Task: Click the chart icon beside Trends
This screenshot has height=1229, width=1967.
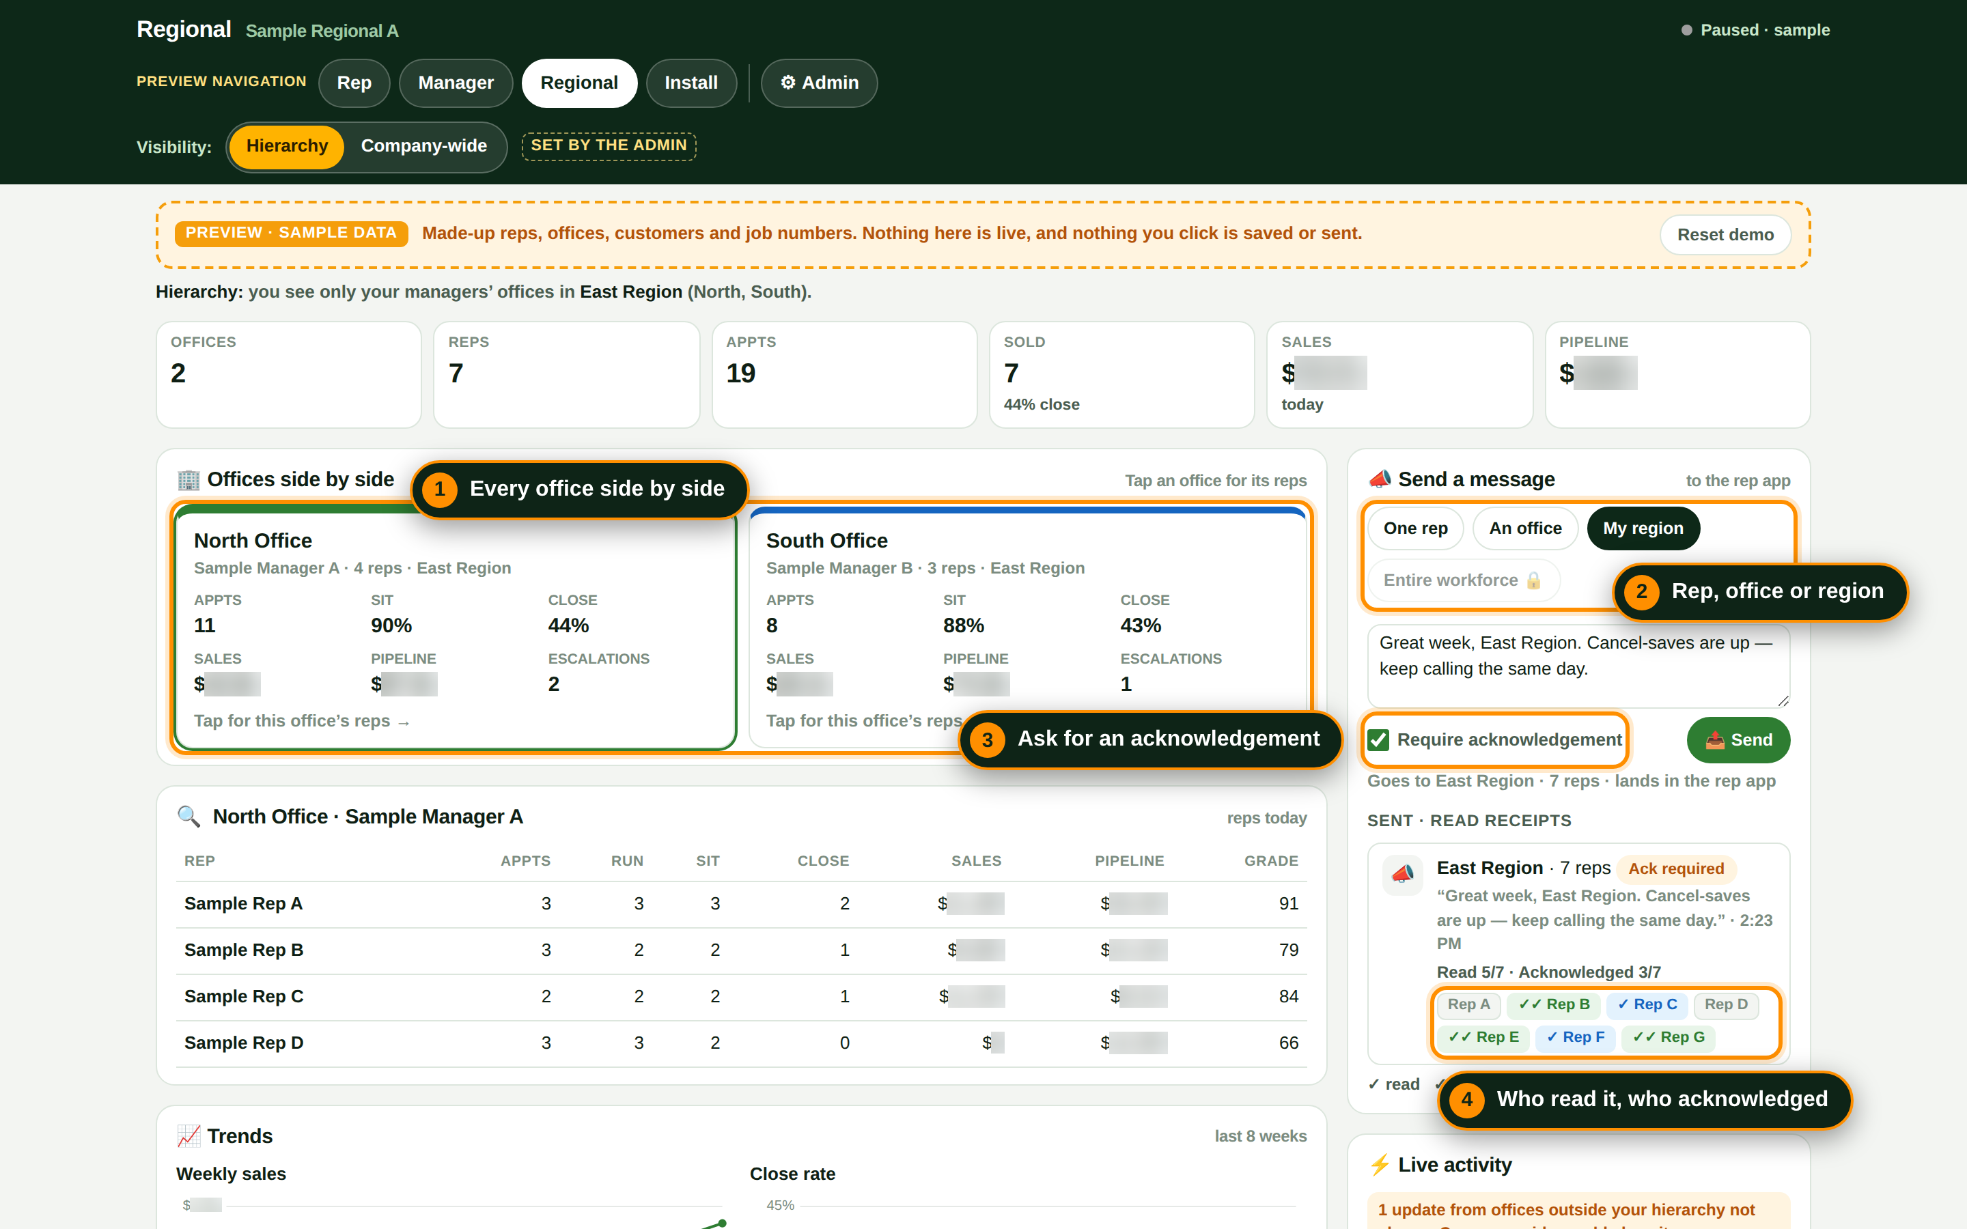Action: point(189,1135)
